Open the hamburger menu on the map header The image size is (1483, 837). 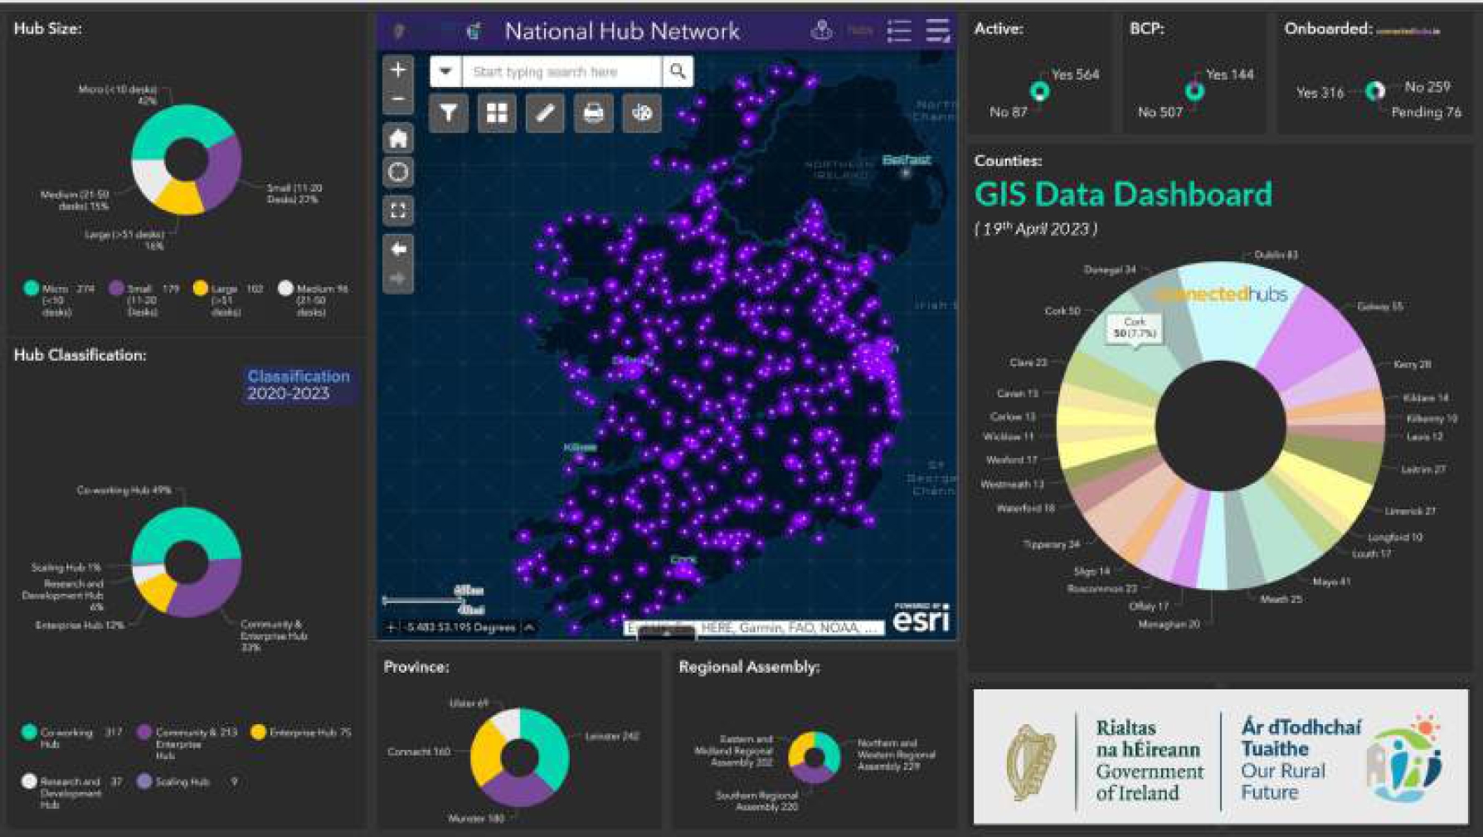pyautogui.click(x=937, y=32)
